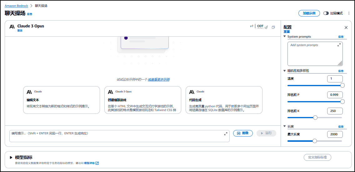
Task: Click the 最大长度 slider handle
Action: pos(314,141)
